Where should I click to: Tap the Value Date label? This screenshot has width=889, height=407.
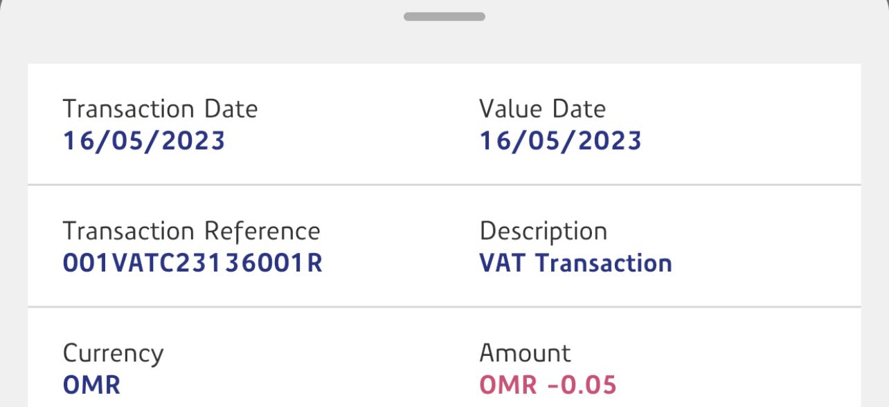[x=542, y=109]
